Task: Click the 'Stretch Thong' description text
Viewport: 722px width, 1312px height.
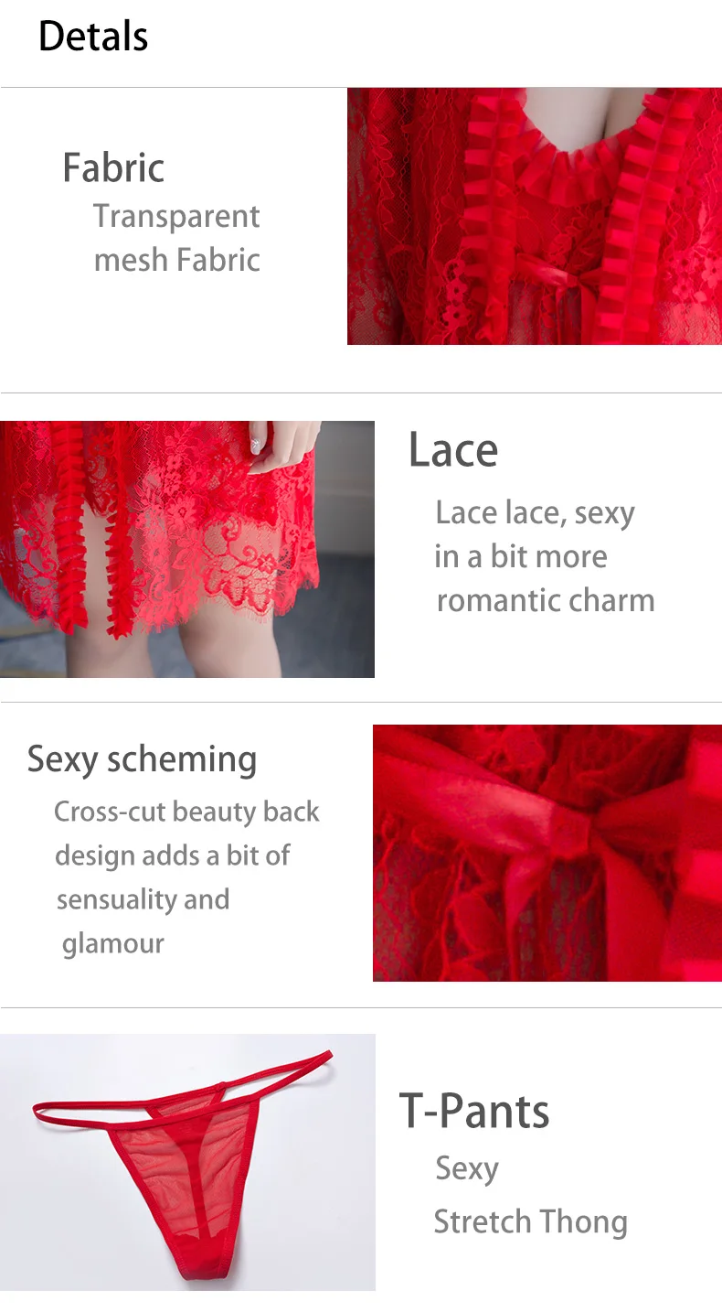Action: tap(530, 1221)
